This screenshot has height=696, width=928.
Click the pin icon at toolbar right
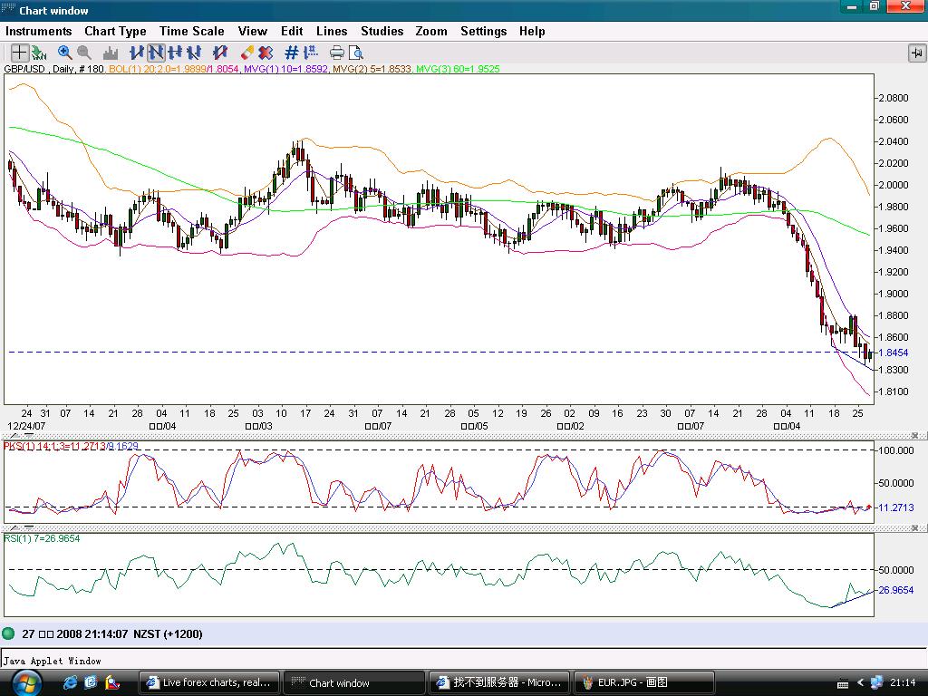tap(917, 53)
